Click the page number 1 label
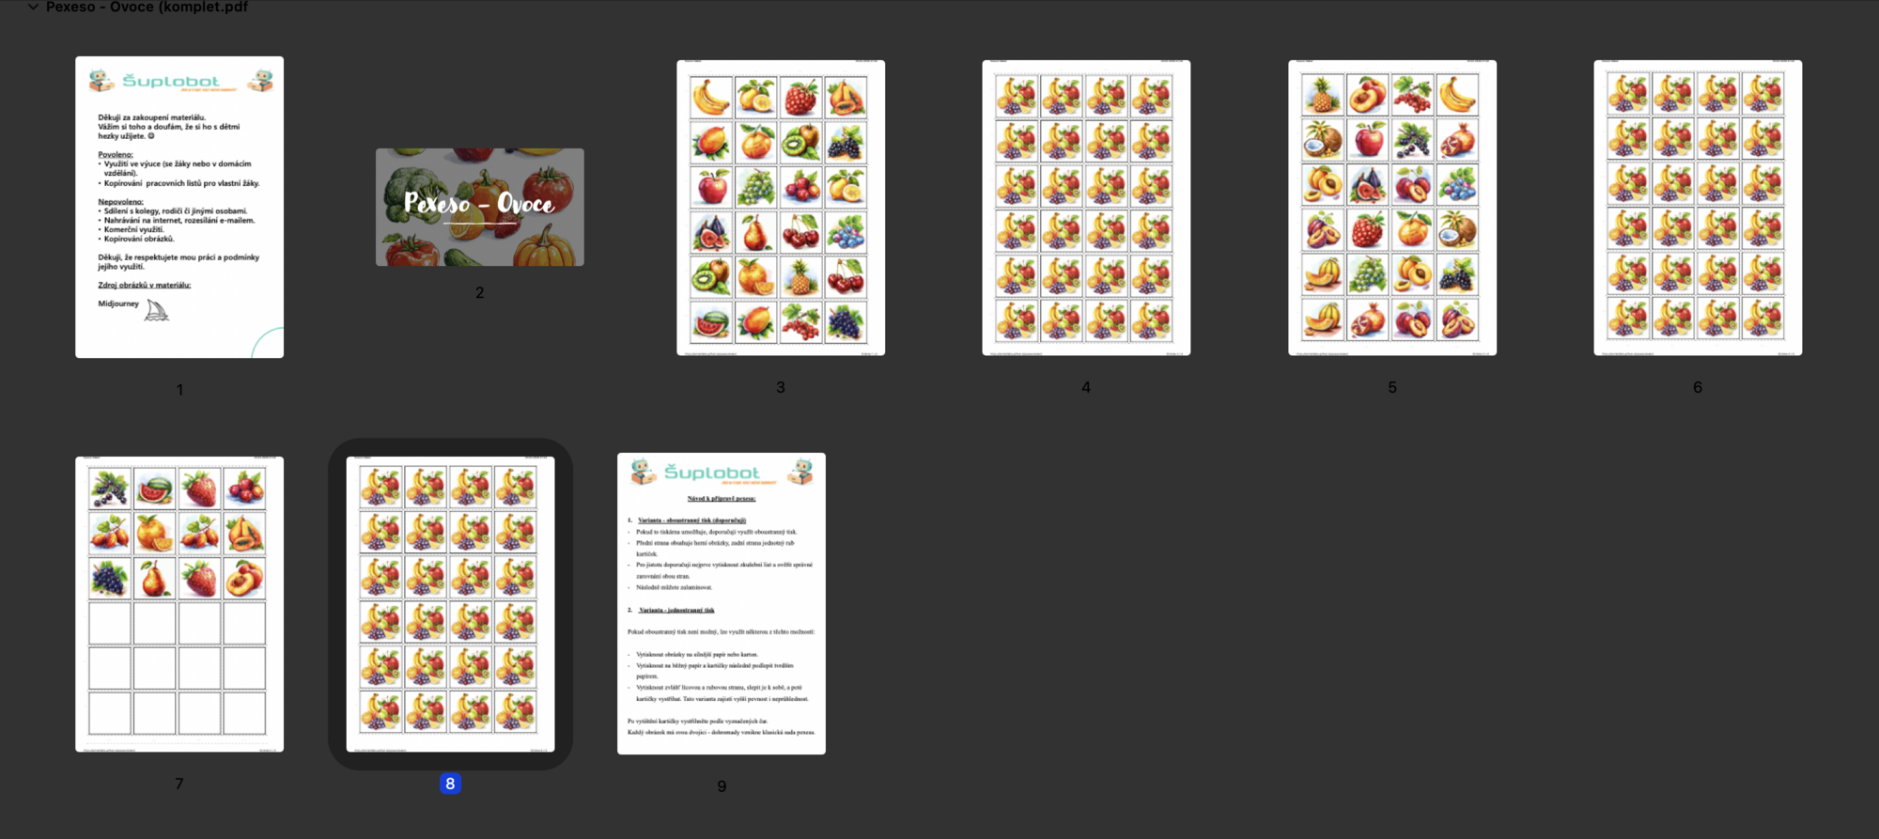Viewport: 1879px width, 839px height. click(x=179, y=389)
